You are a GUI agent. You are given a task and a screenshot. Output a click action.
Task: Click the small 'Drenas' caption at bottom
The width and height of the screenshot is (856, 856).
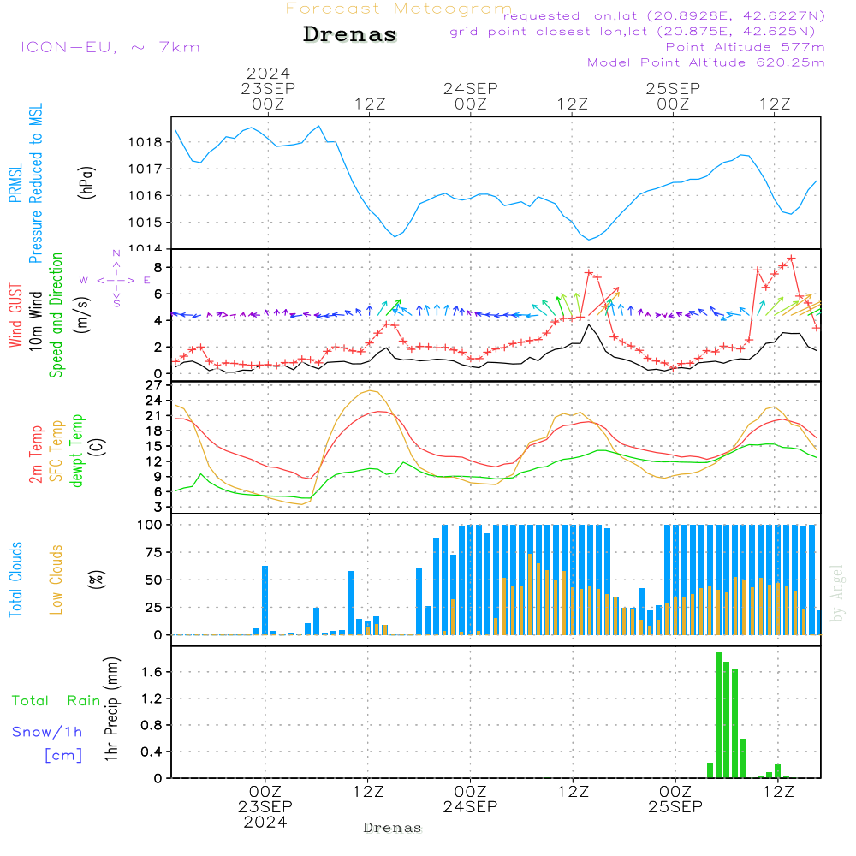coord(393,828)
